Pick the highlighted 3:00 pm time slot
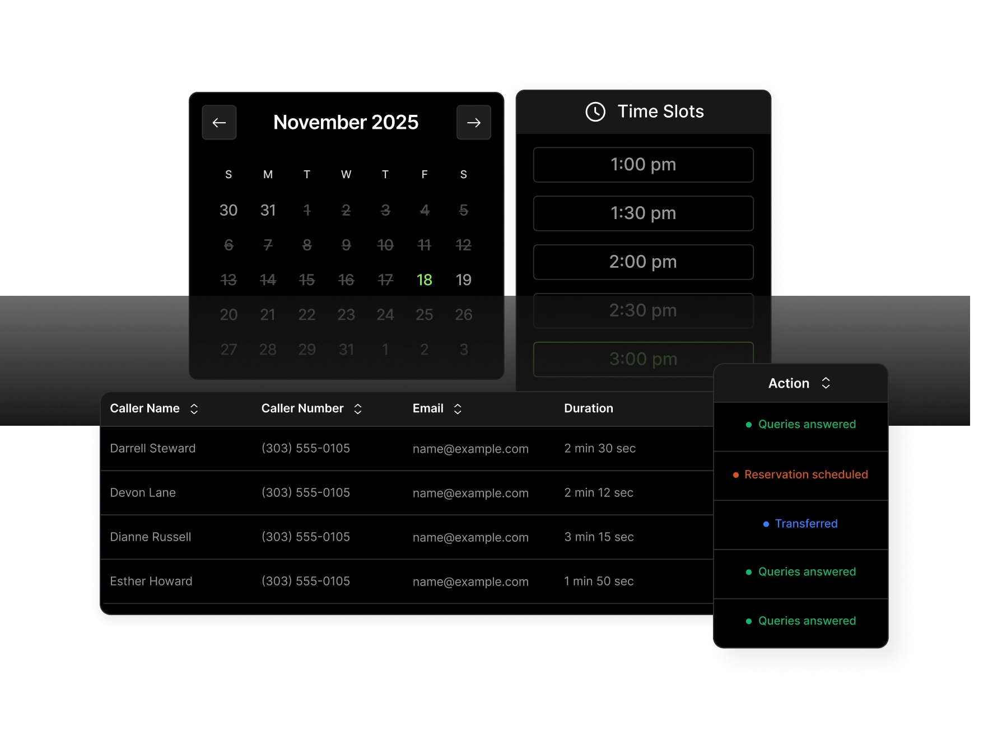 coord(644,359)
